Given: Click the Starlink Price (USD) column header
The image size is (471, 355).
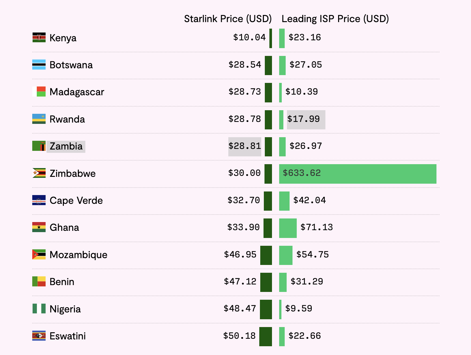Looking at the screenshot, I should coord(228,19).
